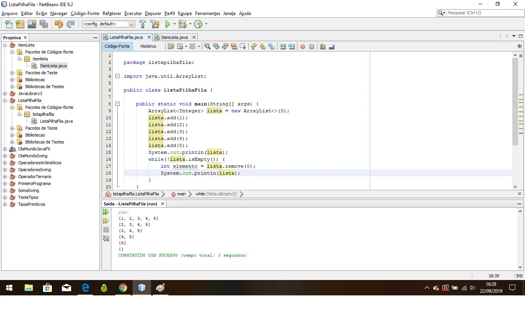The width and height of the screenshot is (525, 330).
Task: Re-run the program from the output panel
Action: (106, 212)
